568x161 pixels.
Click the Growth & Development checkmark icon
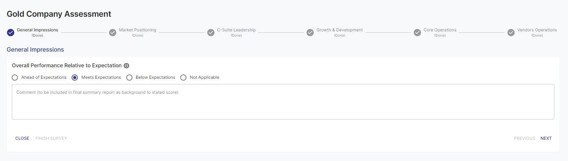click(310, 33)
